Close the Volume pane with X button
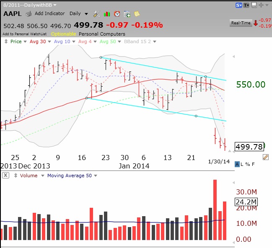This screenshot has height=248, width=272. [5, 176]
